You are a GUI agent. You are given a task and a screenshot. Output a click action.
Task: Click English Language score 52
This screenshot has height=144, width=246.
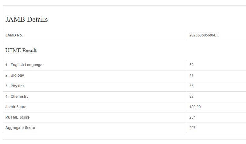coord(192,65)
